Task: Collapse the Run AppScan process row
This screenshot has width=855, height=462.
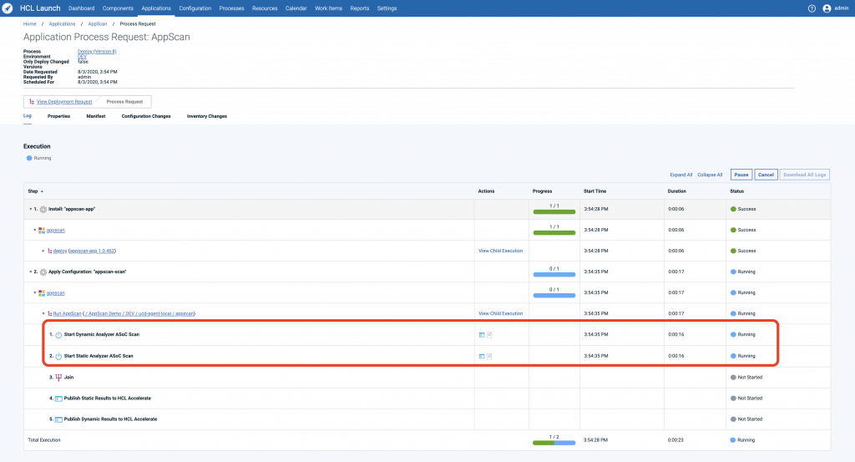Action: 43,313
